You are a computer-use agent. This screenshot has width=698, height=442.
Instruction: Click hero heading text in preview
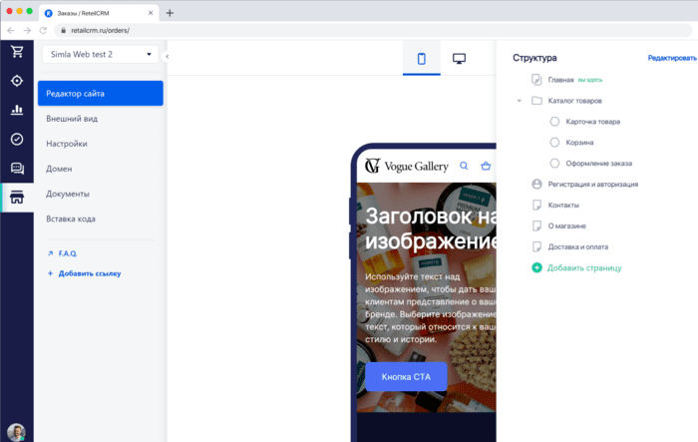431,229
